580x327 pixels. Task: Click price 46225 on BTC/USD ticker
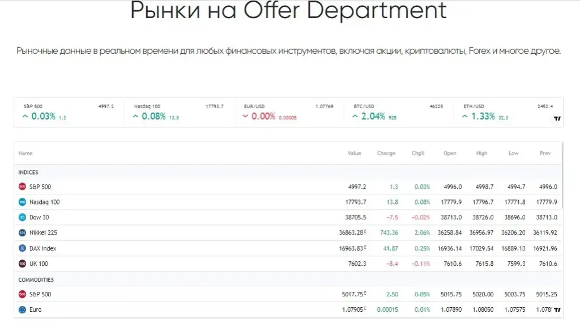pyautogui.click(x=436, y=106)
